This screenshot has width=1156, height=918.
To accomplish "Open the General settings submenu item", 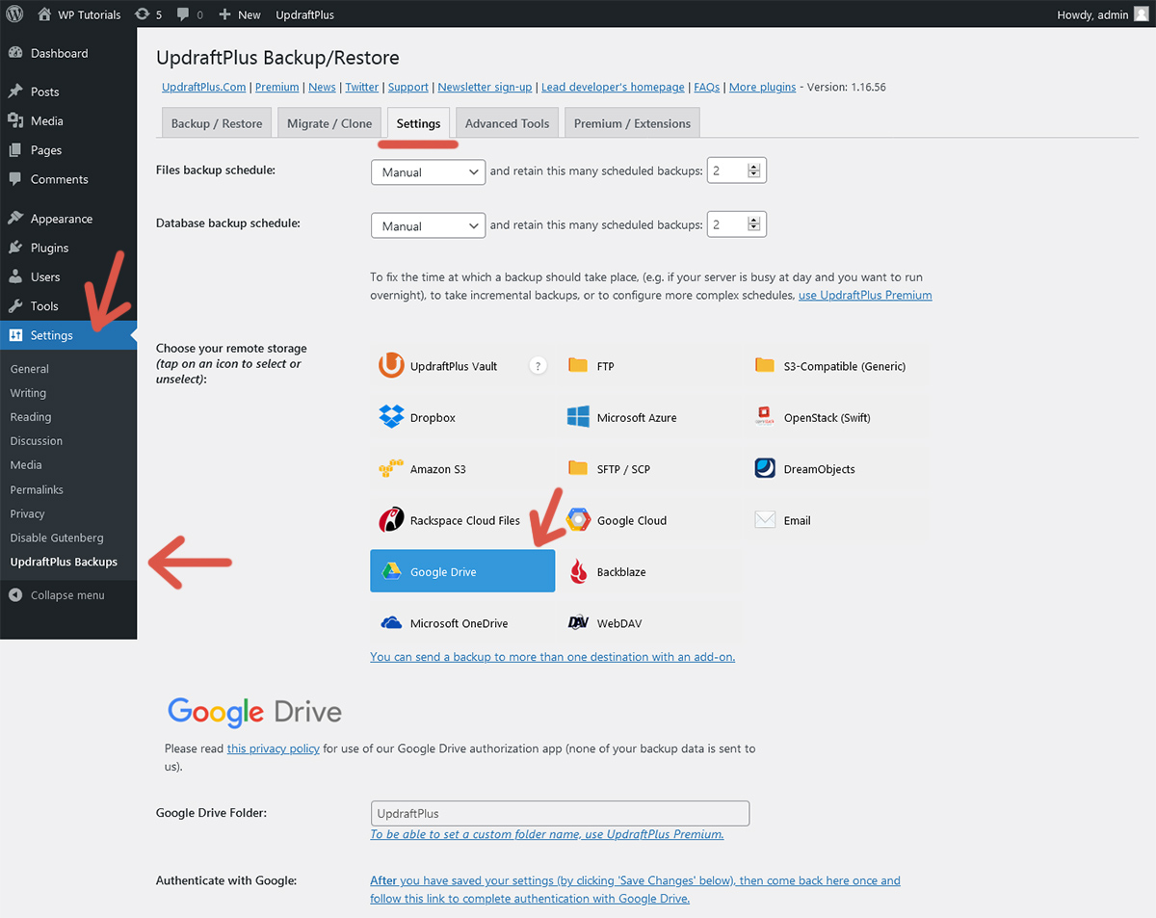I will 30,369.
